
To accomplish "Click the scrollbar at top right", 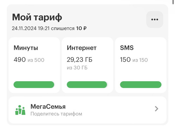I will click(173, 2).
